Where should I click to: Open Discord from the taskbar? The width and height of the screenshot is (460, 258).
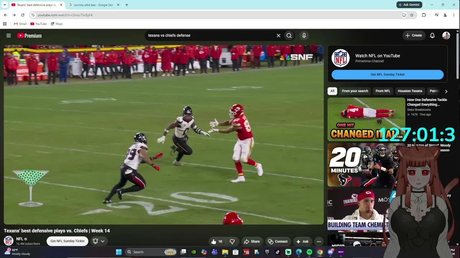(x=331, y=252)
